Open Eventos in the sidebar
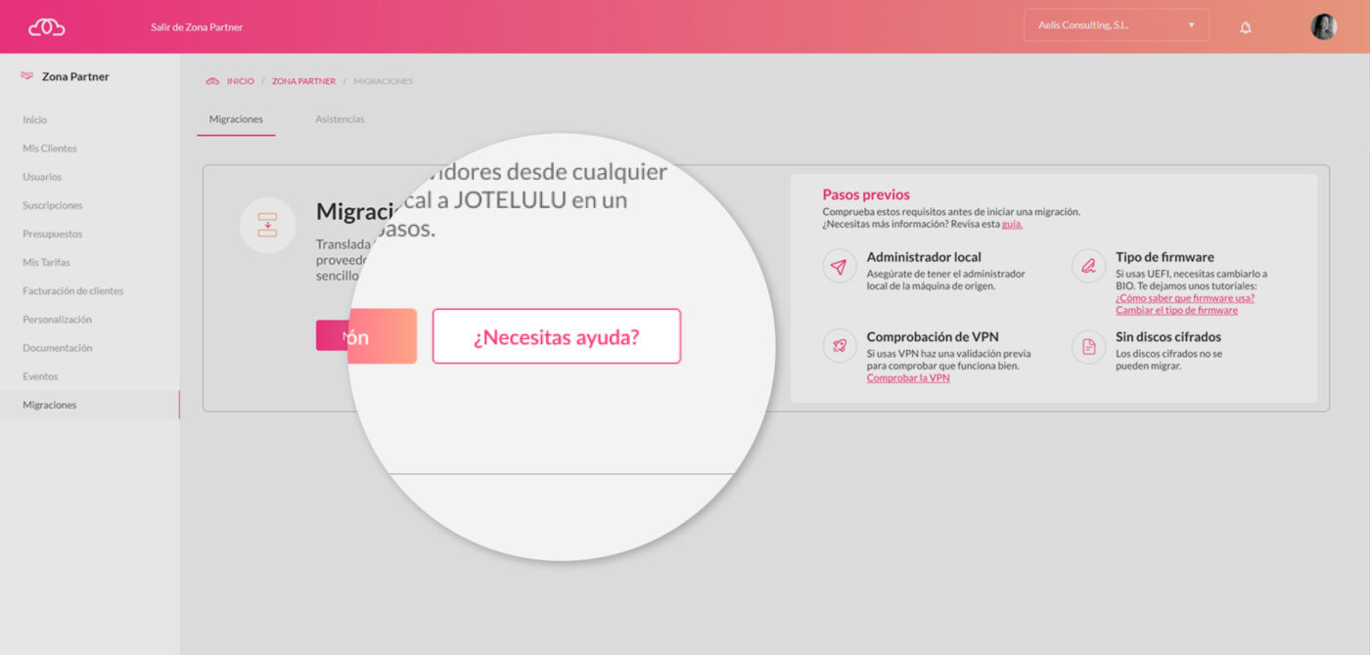 click(x=40, y=376)
